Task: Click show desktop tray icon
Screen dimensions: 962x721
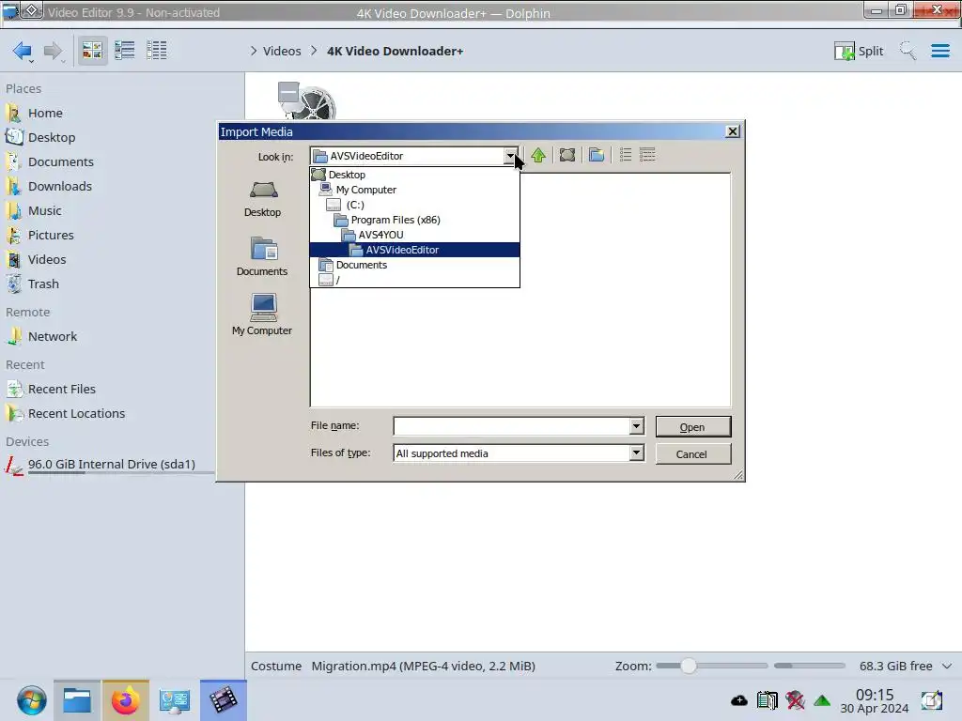Action: (931, 700)
